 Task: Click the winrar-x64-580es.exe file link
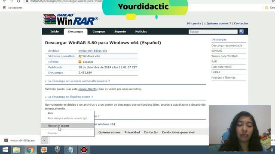coord(93,51)
